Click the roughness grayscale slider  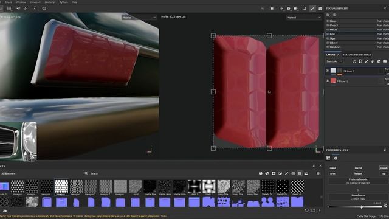tap(355, 207)
